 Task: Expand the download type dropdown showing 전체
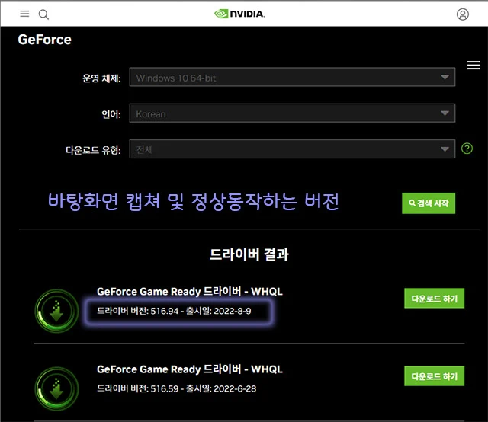coord(292,149)
